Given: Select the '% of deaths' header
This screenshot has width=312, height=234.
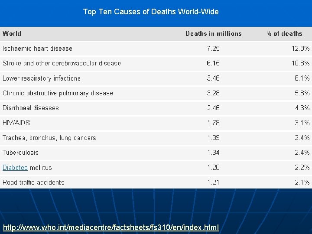Looking at the screenshot, I should 284,33.
